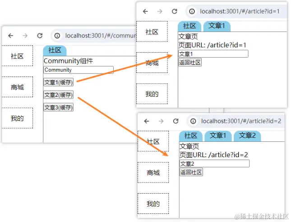Image resolution: width=291 pixels, height=222 pixels.
Task: Open 我的 sidebar item in article id=2 window
Action: click(153, 204)
